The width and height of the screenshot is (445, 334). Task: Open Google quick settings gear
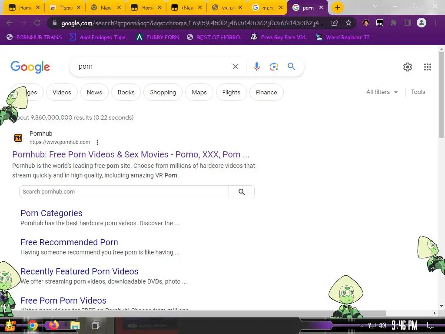[408, 67]
